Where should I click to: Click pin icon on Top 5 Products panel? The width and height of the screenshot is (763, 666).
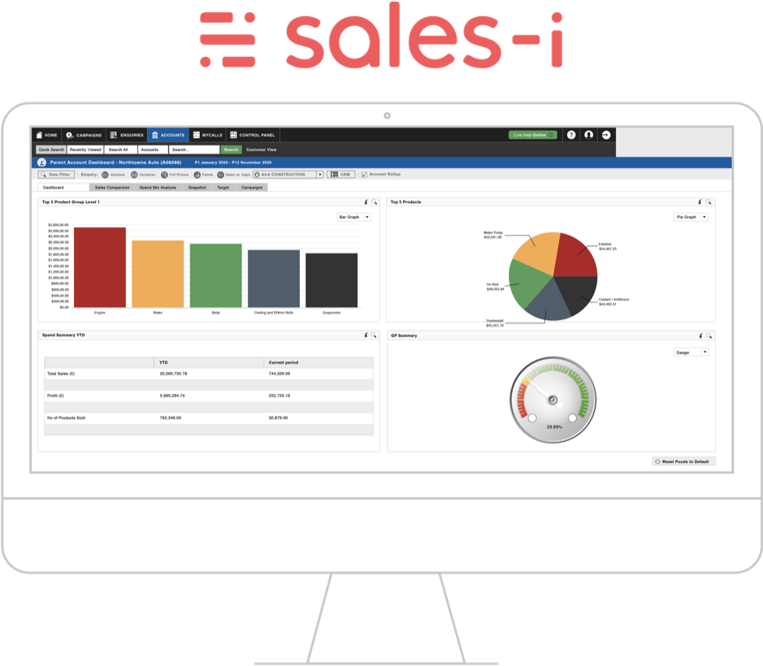(x=700, y=202)
